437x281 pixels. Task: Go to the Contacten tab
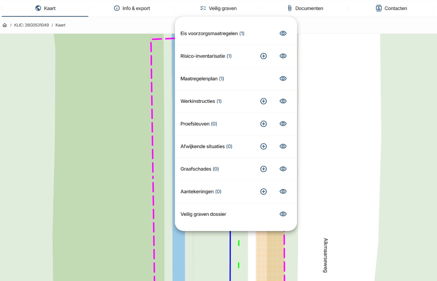tap(391, 8)
